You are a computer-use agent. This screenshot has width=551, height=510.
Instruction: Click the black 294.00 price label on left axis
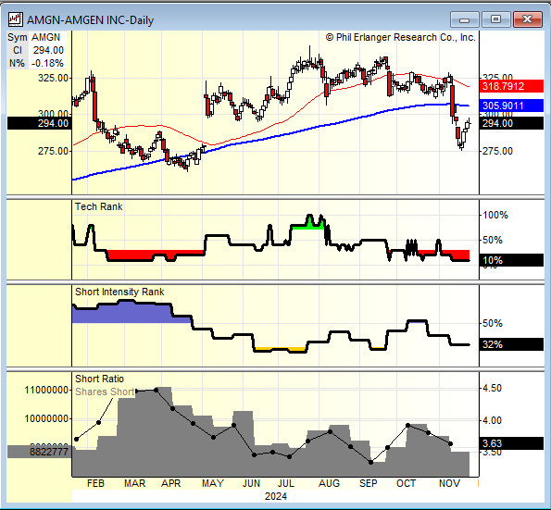(x=39, y=123)
